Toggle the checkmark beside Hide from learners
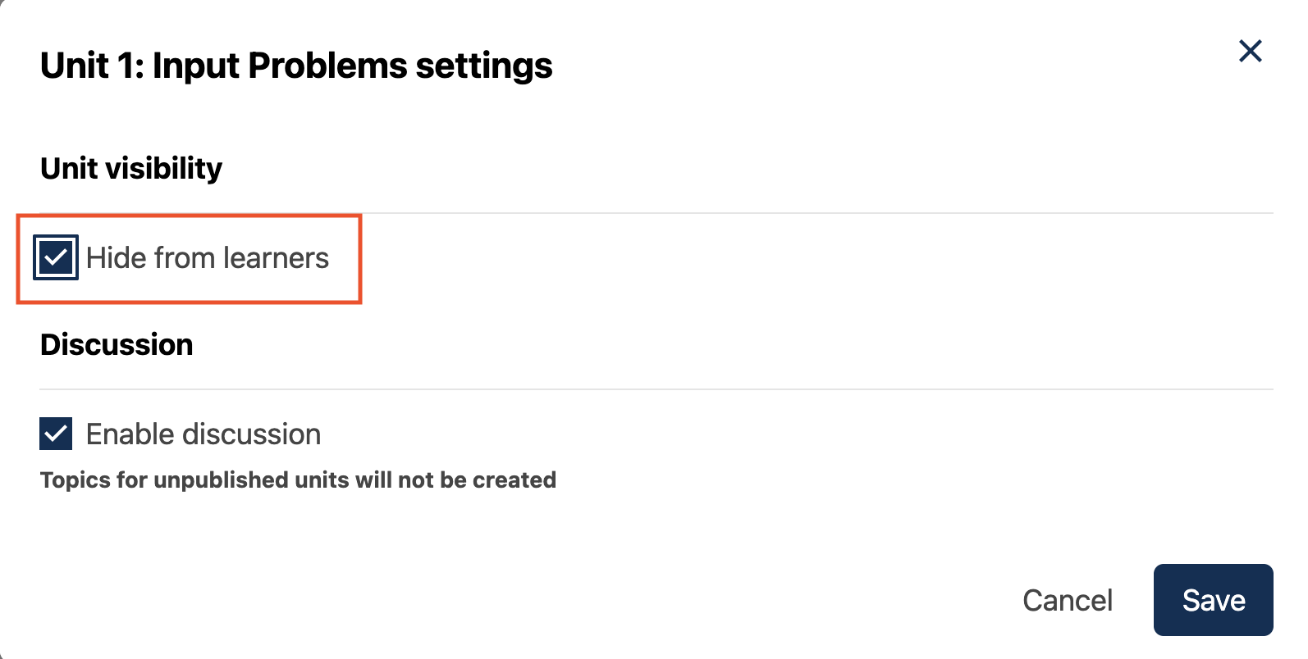The height and width of the screenshot is (659, 1308). click(x=56, y=257)
